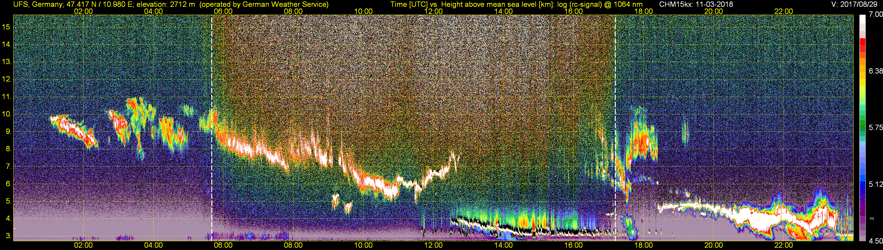Click the "log (rc-signal) @ 1064 nm" label

pyautogui.click(x=599, y=4)
